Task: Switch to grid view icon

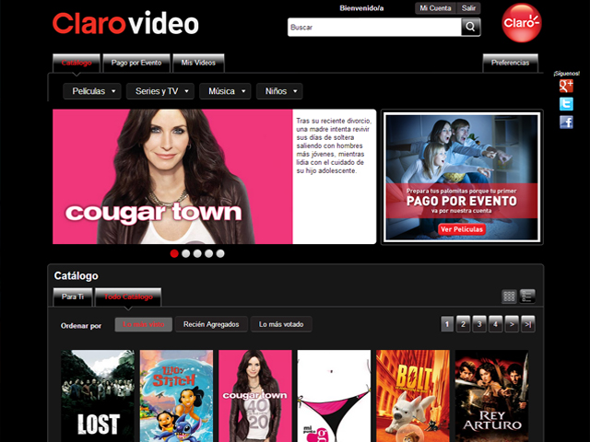Action: (509, 297)
